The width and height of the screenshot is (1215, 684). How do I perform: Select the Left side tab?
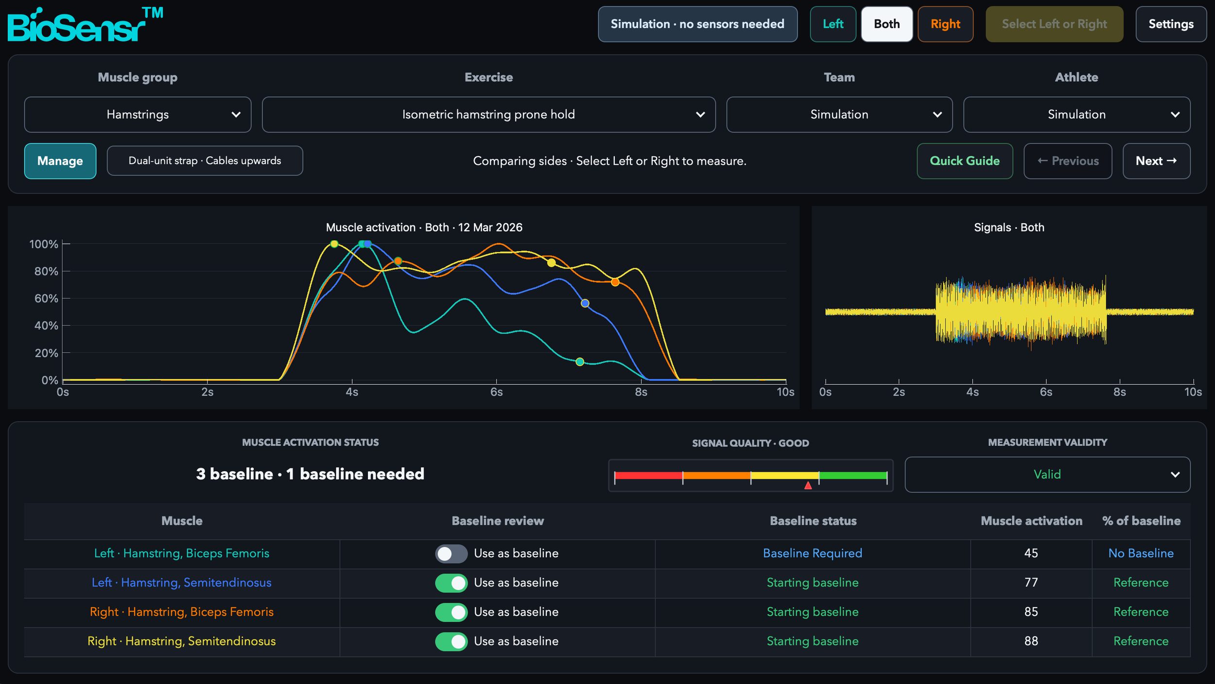[833, 24]
